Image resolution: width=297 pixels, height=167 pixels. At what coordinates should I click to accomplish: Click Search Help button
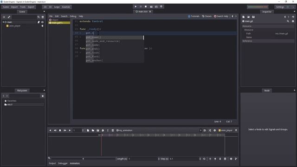pos(221,16)
